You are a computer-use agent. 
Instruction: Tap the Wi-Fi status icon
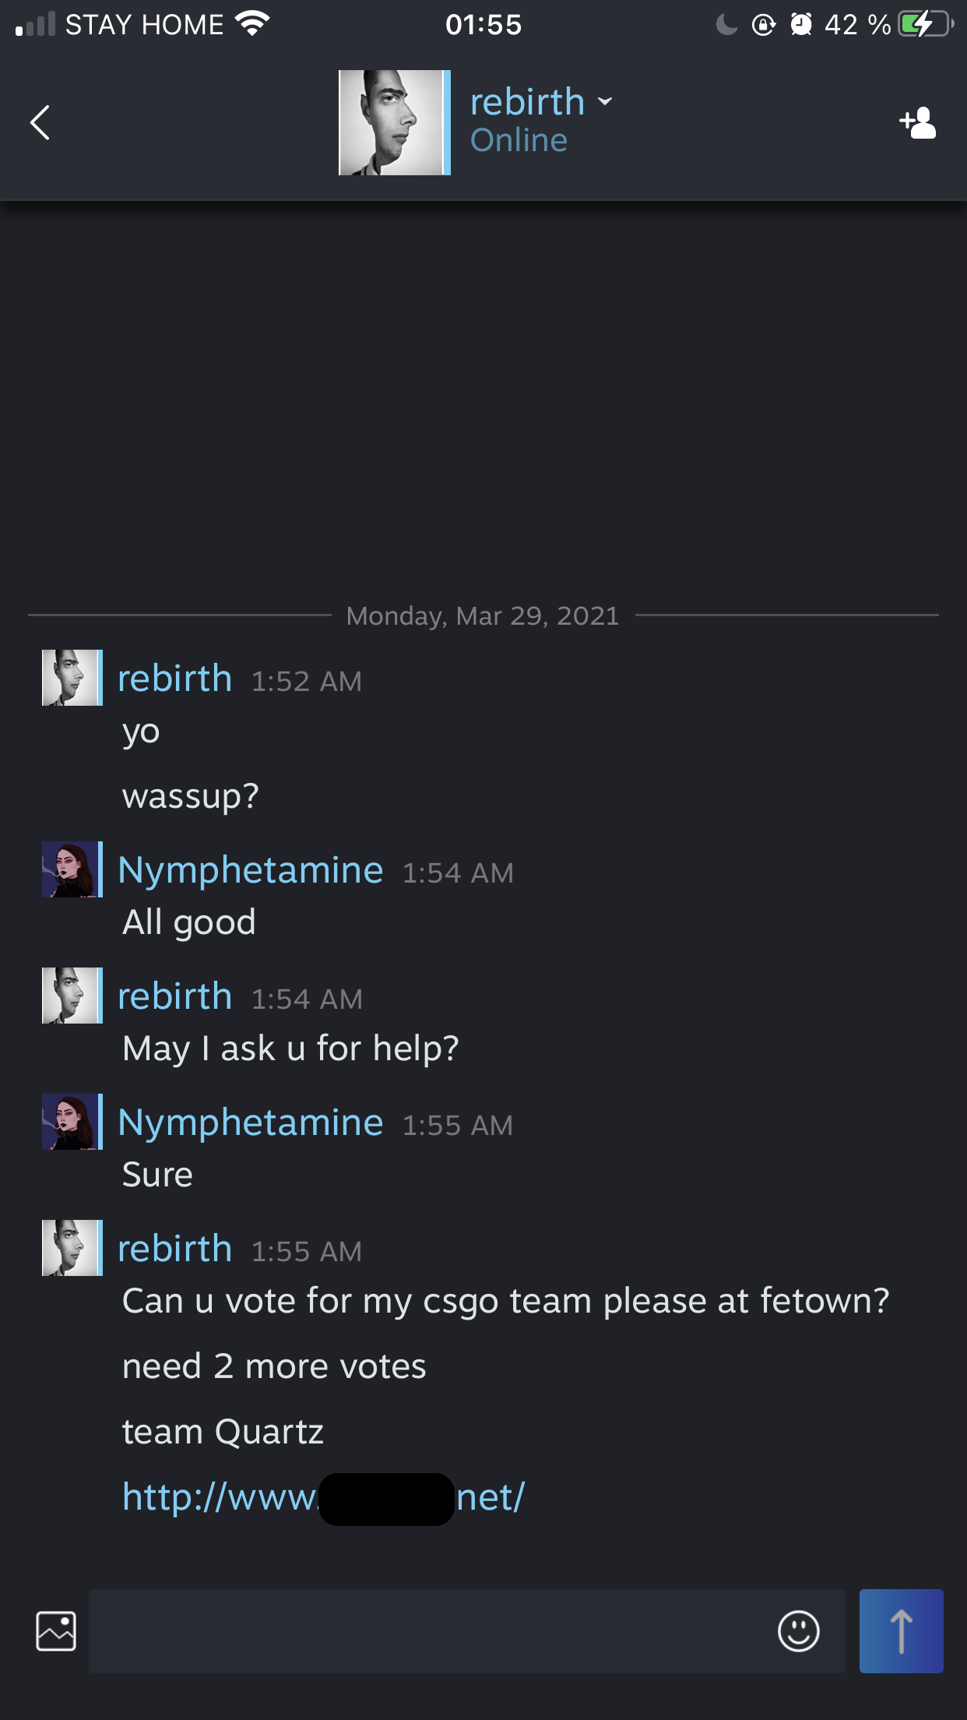[252, 25]
